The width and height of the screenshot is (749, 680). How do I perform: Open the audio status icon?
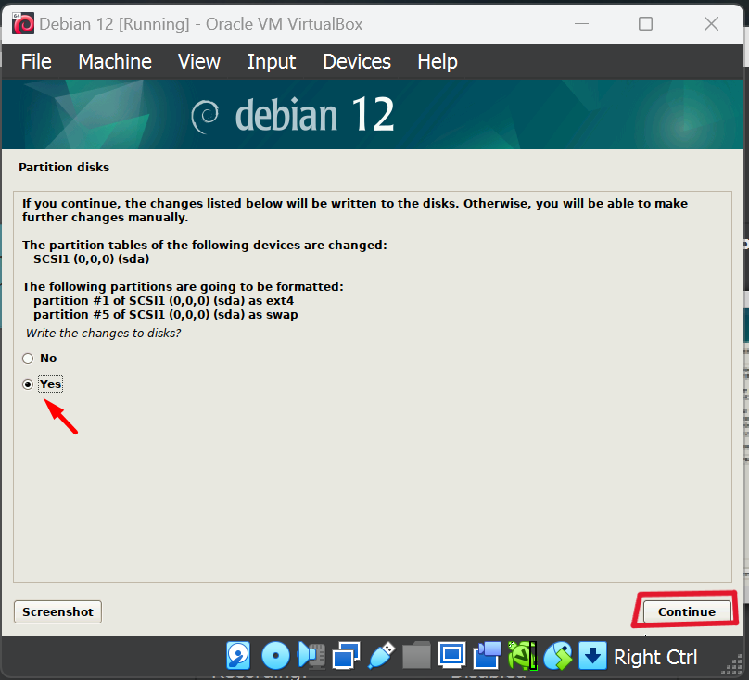pos(311,656)
